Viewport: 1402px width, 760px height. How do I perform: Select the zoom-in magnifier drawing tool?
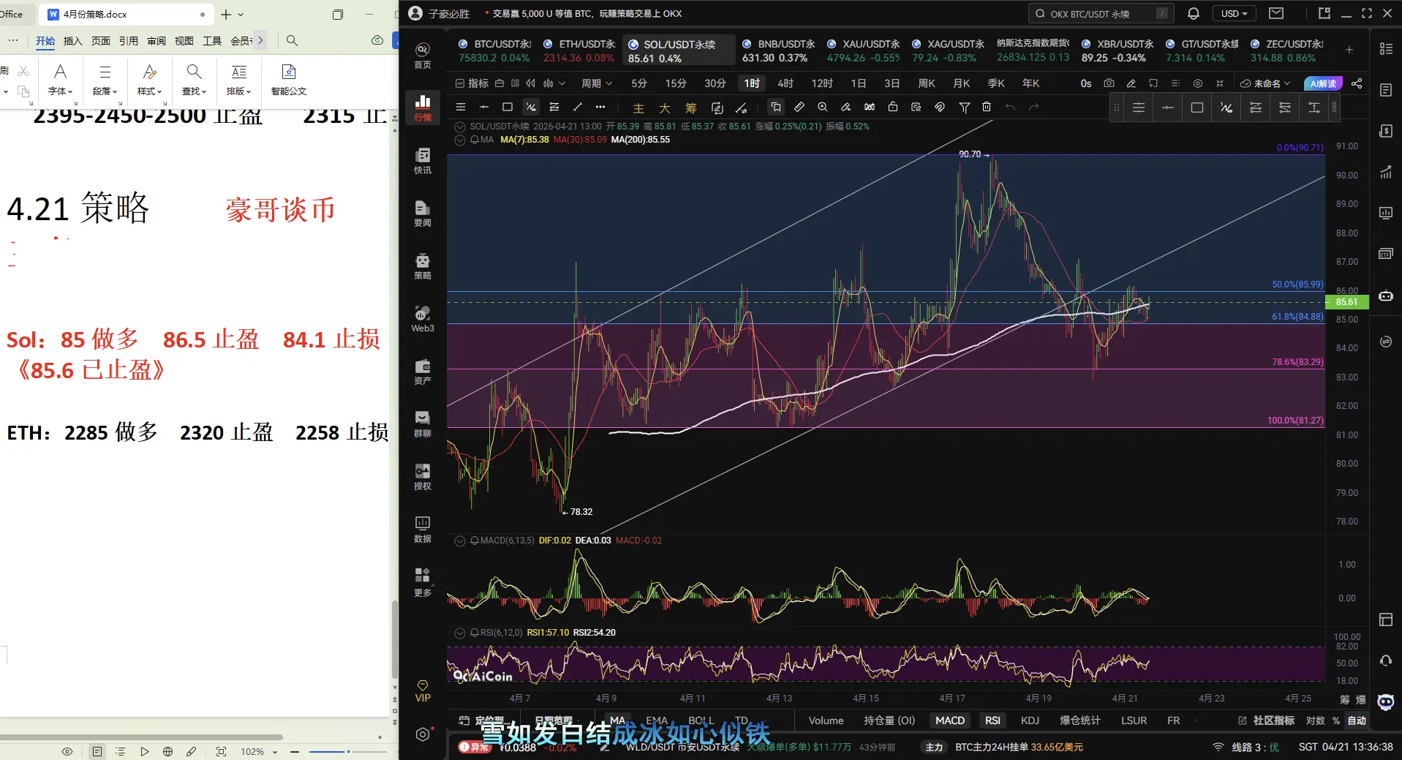[823, 108]
